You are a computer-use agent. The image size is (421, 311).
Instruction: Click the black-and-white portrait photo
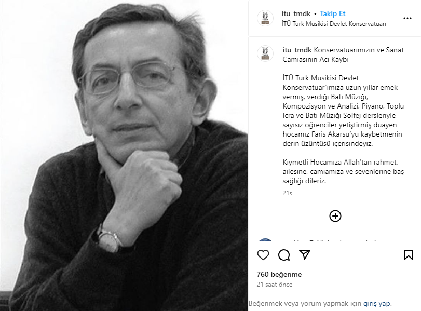point(124,156)
